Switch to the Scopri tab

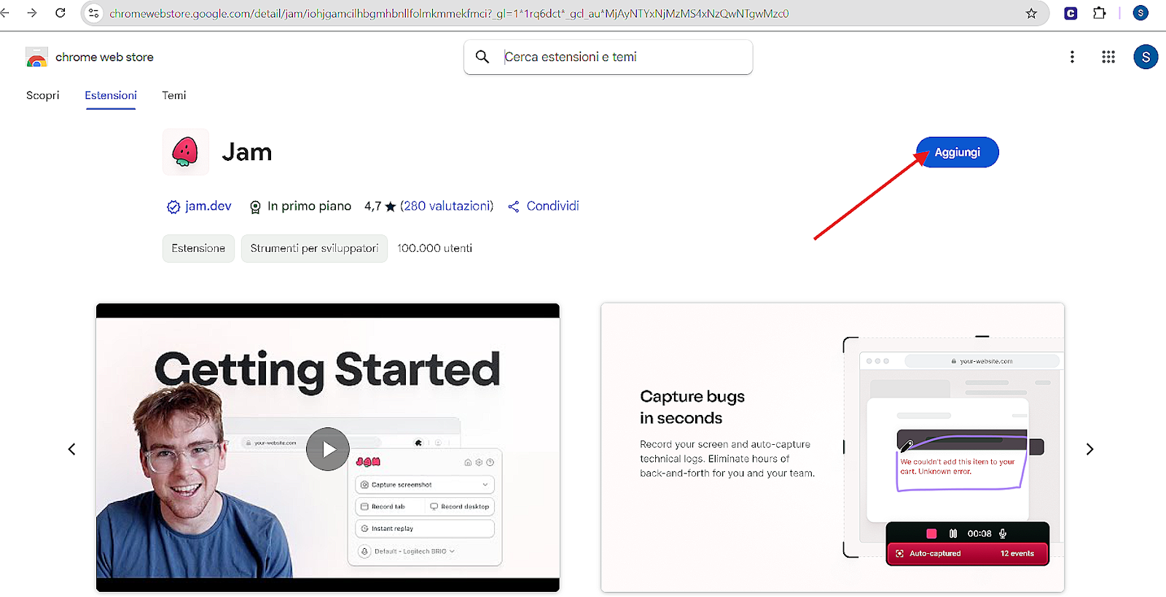[x=43, y=95]
